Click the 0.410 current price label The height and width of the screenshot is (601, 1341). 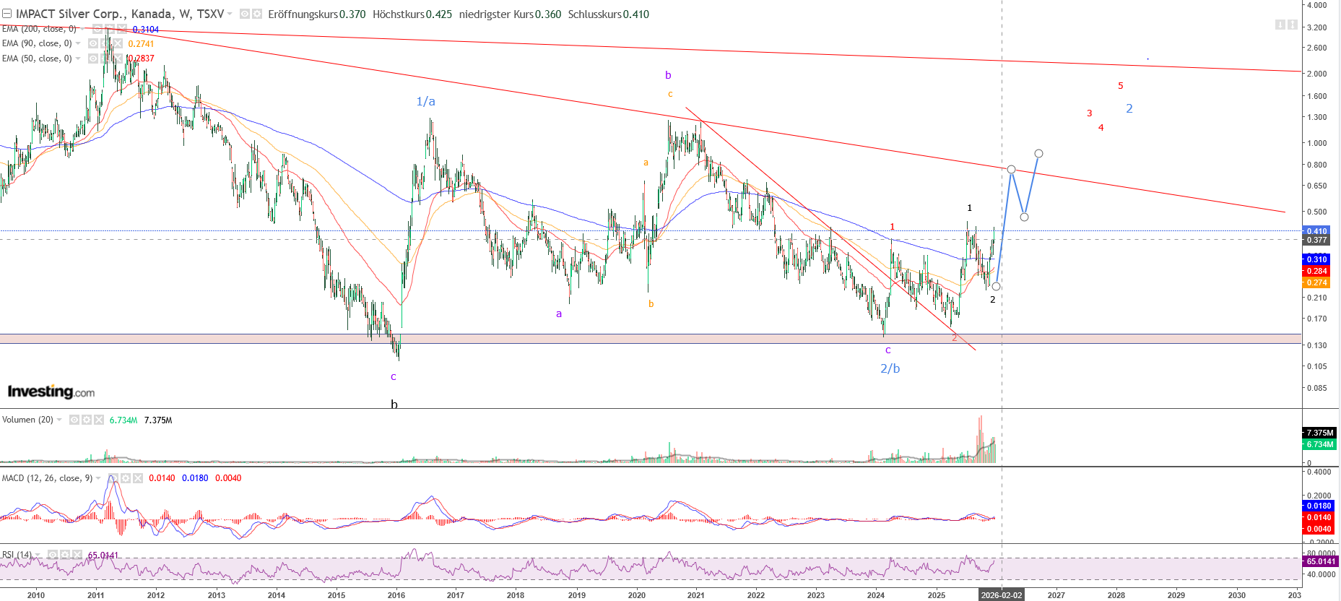pyautogui.click(x=1316, y=231)
